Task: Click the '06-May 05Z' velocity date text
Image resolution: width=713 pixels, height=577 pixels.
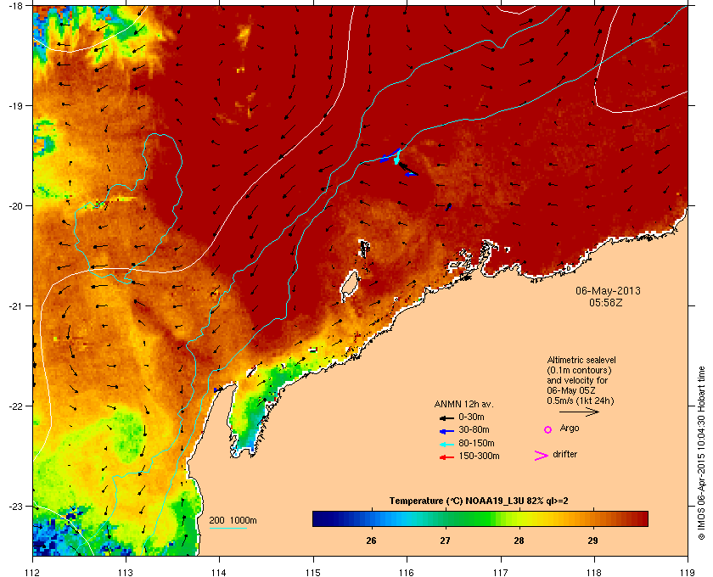Action: coord(570,390)
